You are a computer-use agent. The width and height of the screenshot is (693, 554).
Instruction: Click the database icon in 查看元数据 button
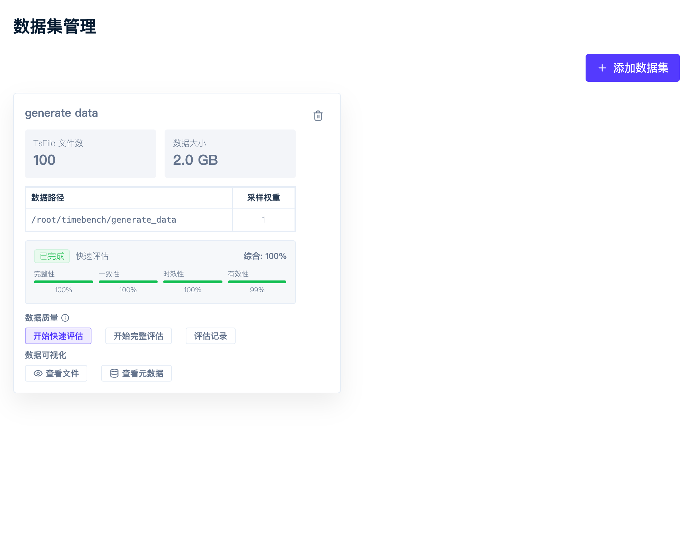(x=114, y=373)
